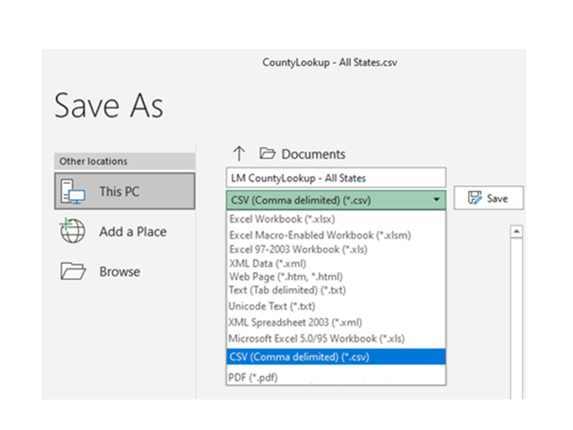Click the Add a Place globe icon
The image size is (573, 430).
click(73, 231)
